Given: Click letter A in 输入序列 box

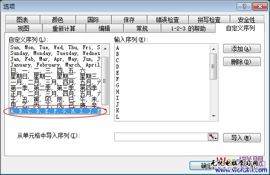Looking at the screenshot, I should tap(118, 48).
